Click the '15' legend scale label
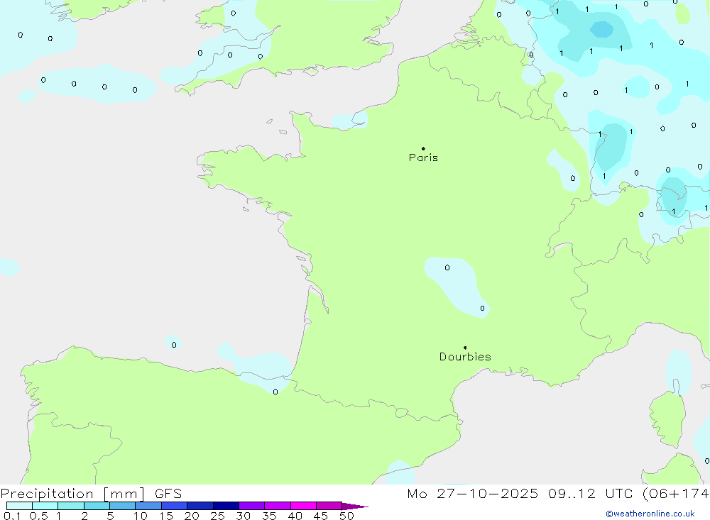 tap(165, 516)
